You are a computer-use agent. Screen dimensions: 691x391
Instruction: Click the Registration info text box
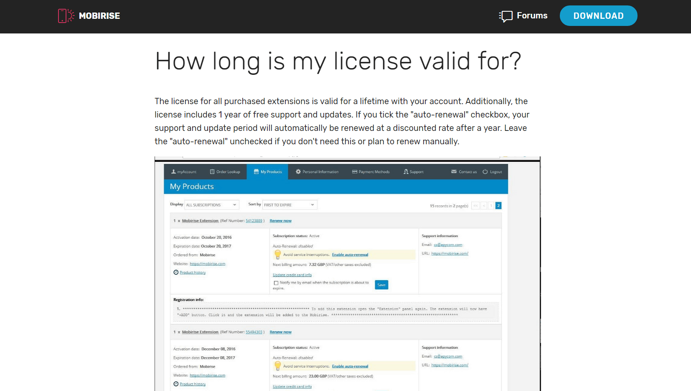click(336, 312)
